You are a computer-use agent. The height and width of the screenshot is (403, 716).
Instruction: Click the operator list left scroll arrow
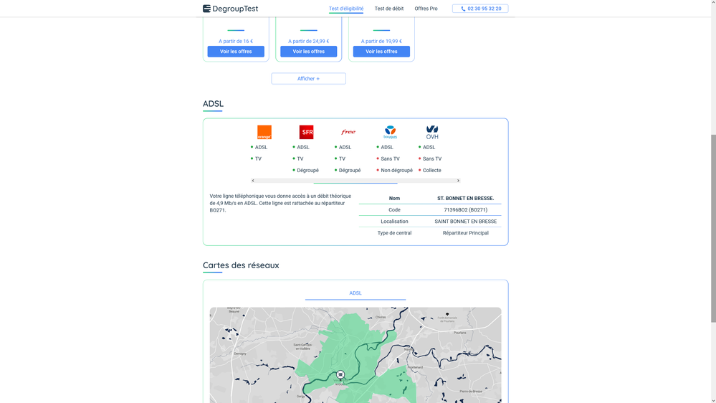tap(253, 181)
